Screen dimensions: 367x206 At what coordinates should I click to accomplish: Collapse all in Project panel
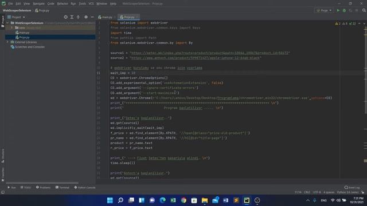pyautogui.click(x=78, y=17)
